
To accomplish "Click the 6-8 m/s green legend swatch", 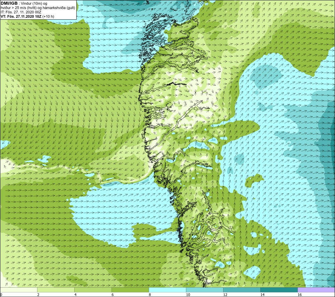I will pyautogui.click(x=130, y=290).
